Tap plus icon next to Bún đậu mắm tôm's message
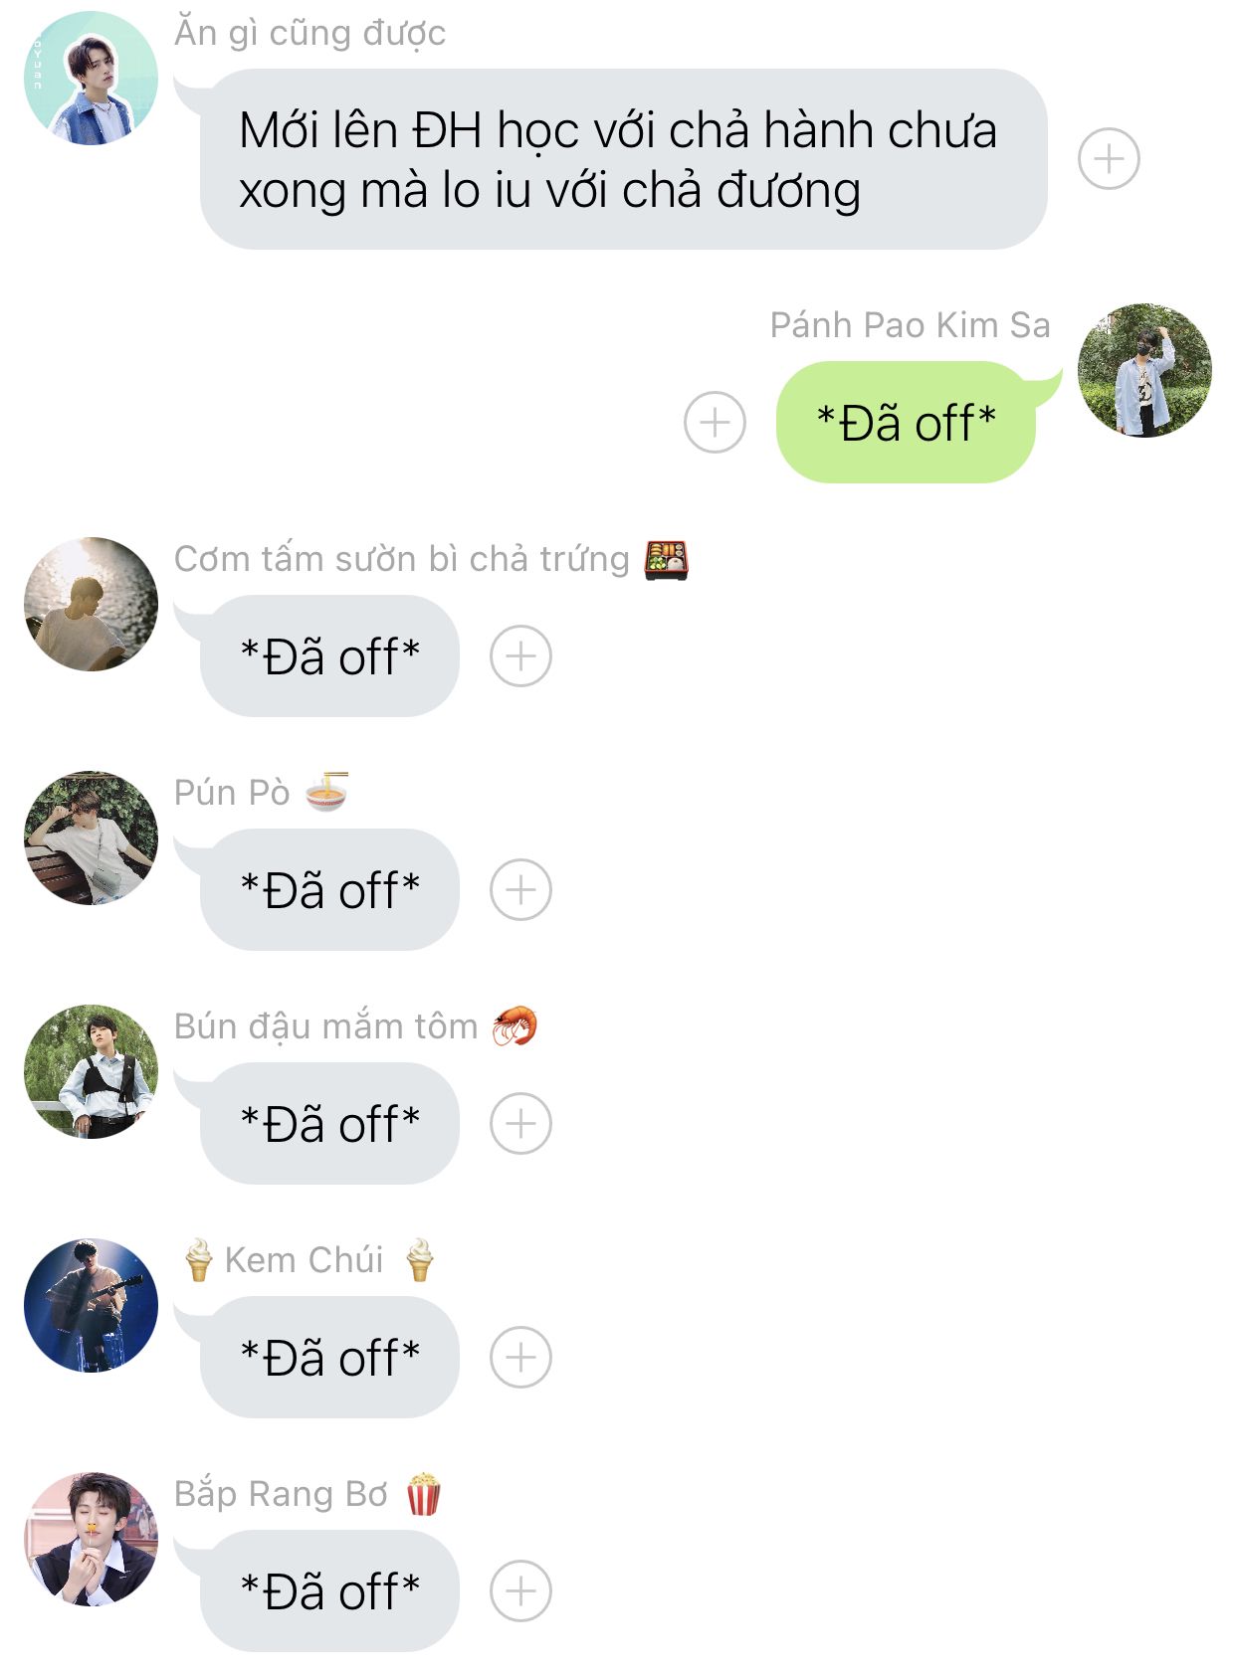 point(520,1124)
